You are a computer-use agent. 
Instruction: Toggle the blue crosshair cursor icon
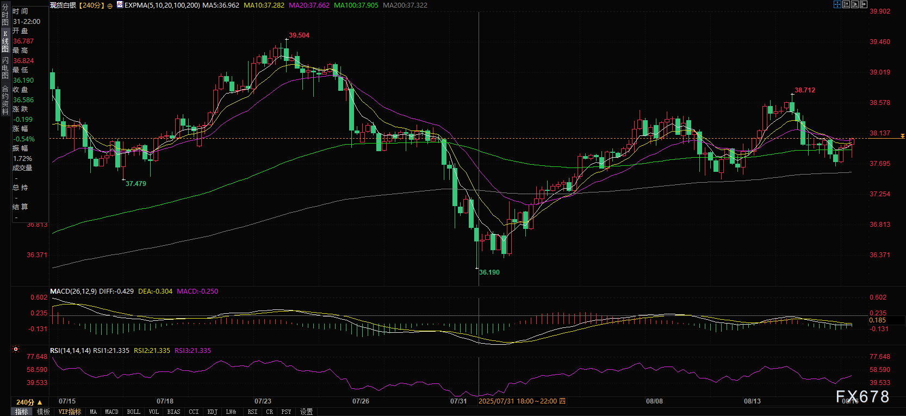tap(837, 4)
